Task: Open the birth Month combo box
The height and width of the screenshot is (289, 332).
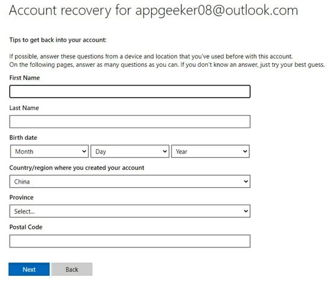Action: click(49, 152)
